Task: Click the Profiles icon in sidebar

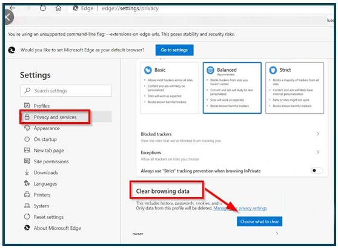Action: [x=27, y=105]
